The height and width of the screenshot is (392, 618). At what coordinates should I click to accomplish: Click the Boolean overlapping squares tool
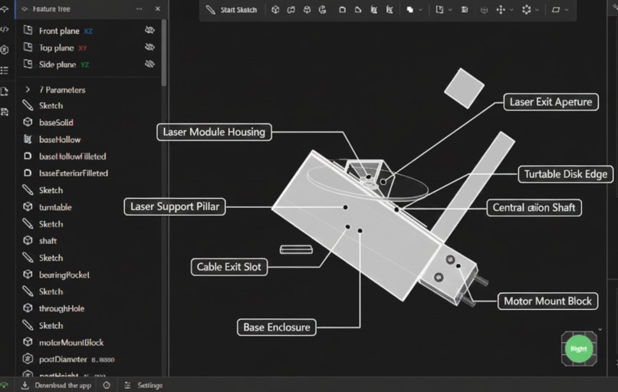[x=410, y=9]
